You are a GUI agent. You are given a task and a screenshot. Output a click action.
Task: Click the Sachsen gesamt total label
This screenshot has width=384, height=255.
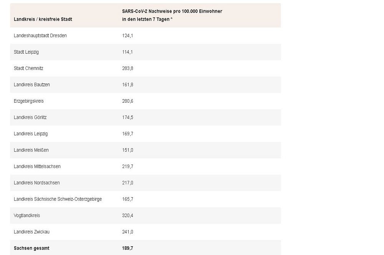pos(31,248)
